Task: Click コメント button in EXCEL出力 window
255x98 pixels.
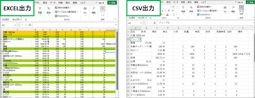Action: coord(100,3)
